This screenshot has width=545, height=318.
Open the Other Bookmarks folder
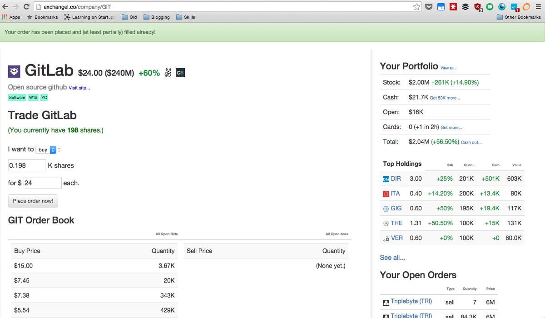coord(519,17)
